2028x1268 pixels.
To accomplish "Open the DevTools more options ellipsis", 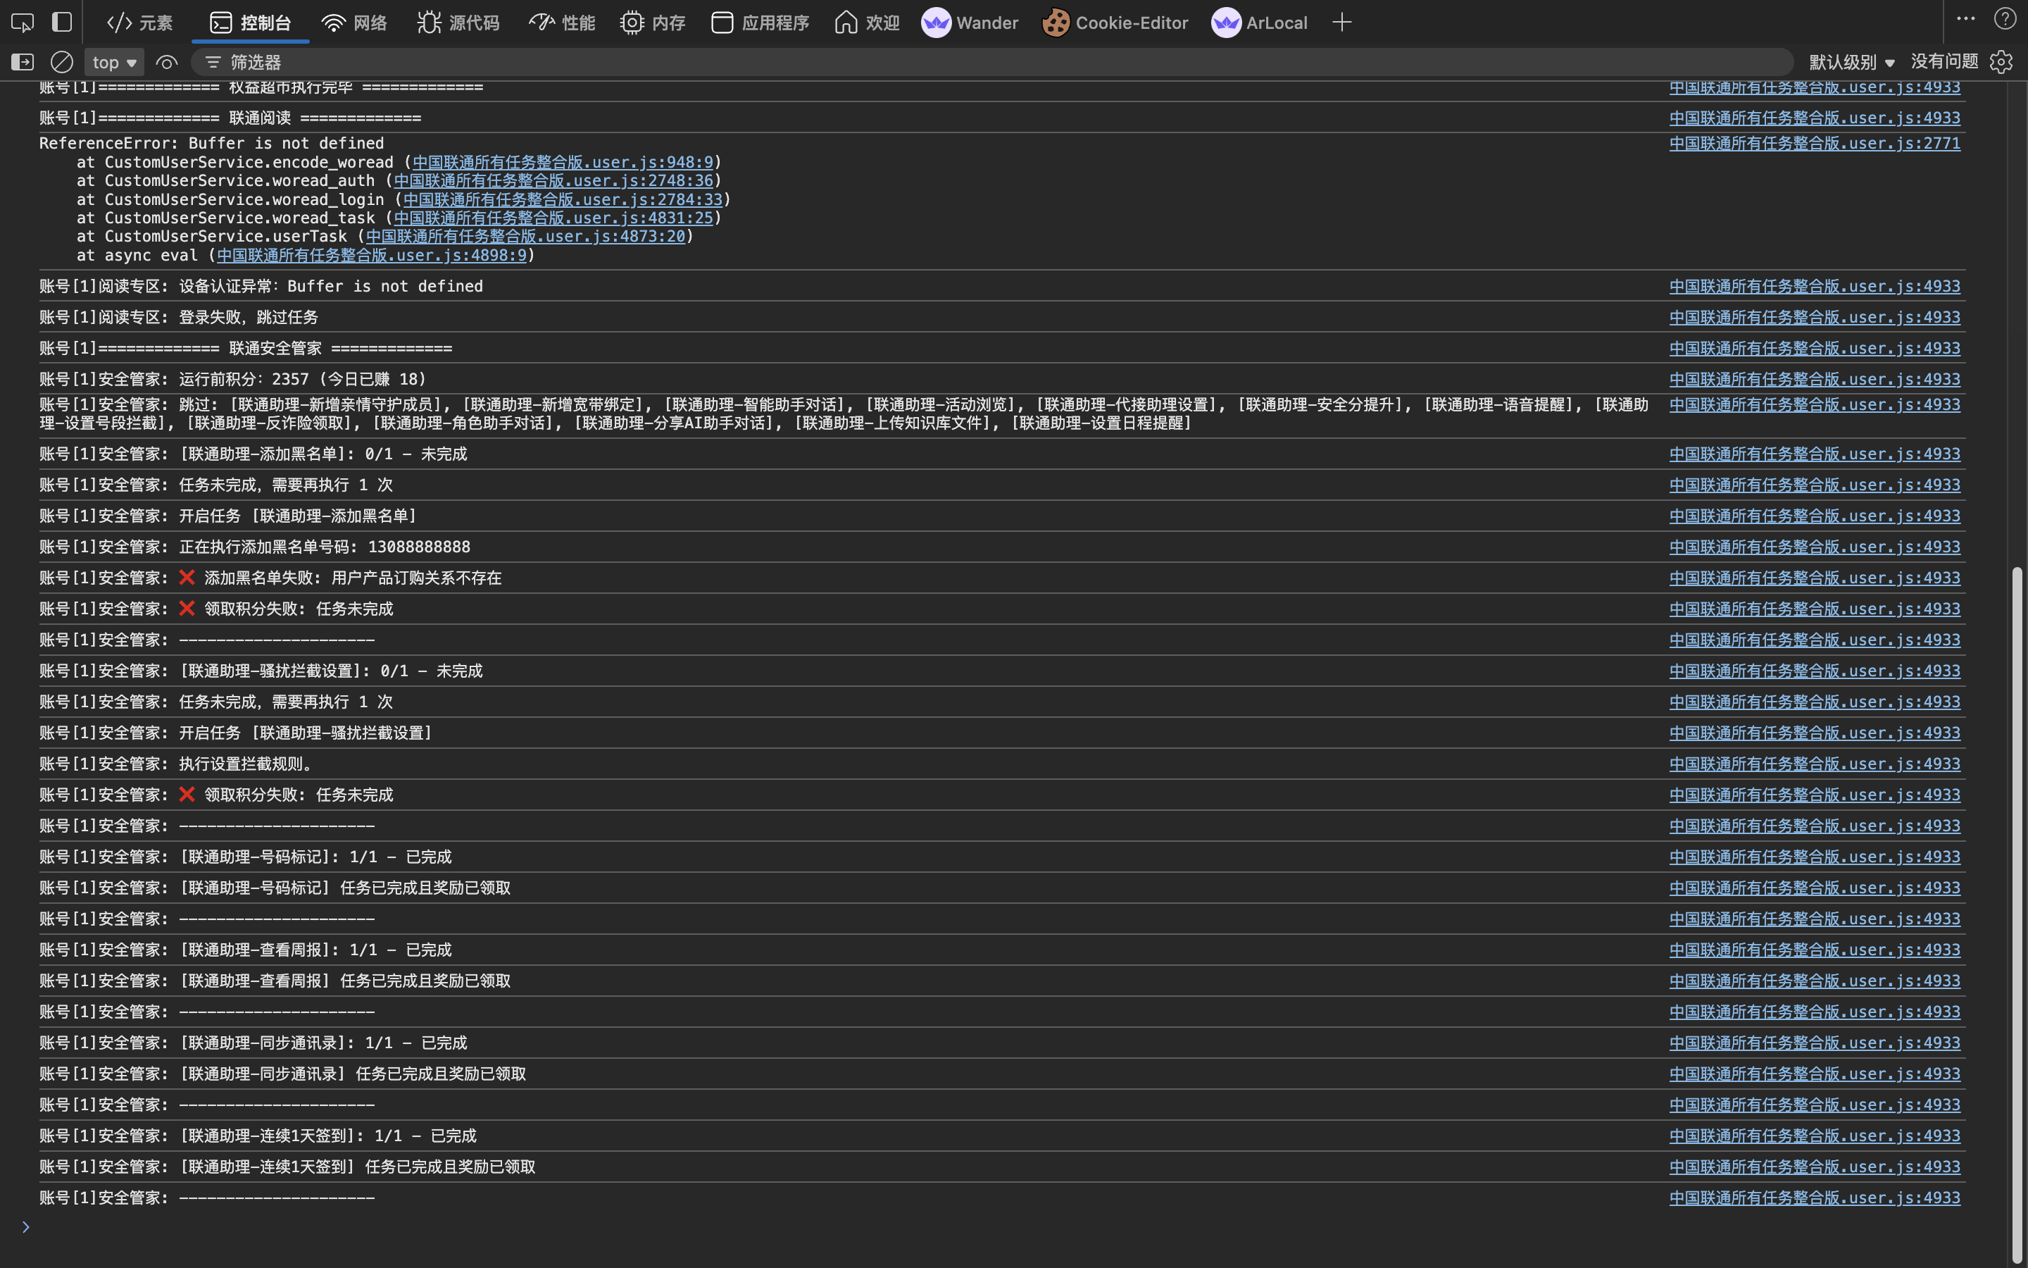I will (x=1965, y=19).
